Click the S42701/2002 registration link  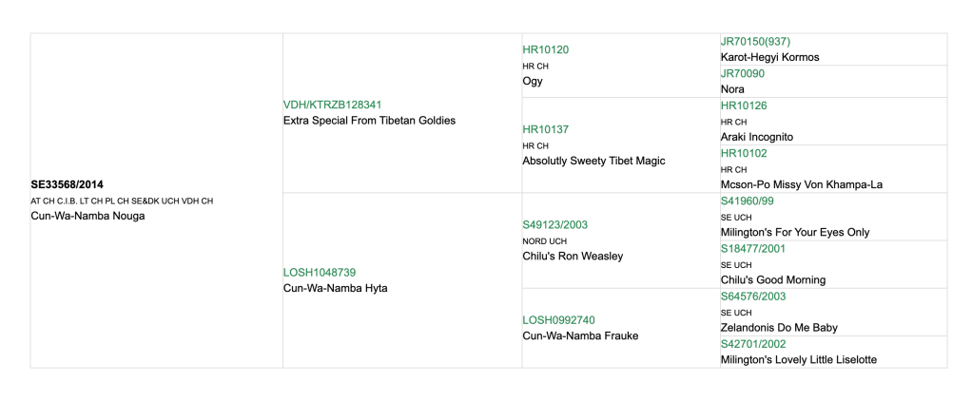tap(753, 344)
